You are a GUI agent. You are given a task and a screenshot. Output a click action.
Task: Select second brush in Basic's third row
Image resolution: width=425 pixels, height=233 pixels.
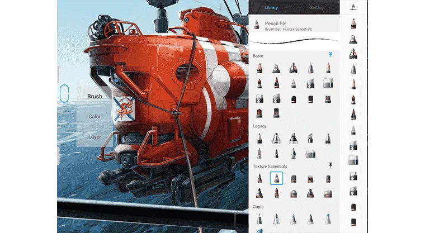click(x=276, y=98)
